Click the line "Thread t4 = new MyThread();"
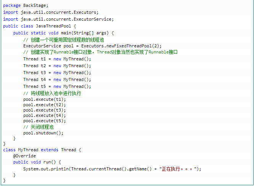Viewport: 254px width, 186px height. coord(57,79)
